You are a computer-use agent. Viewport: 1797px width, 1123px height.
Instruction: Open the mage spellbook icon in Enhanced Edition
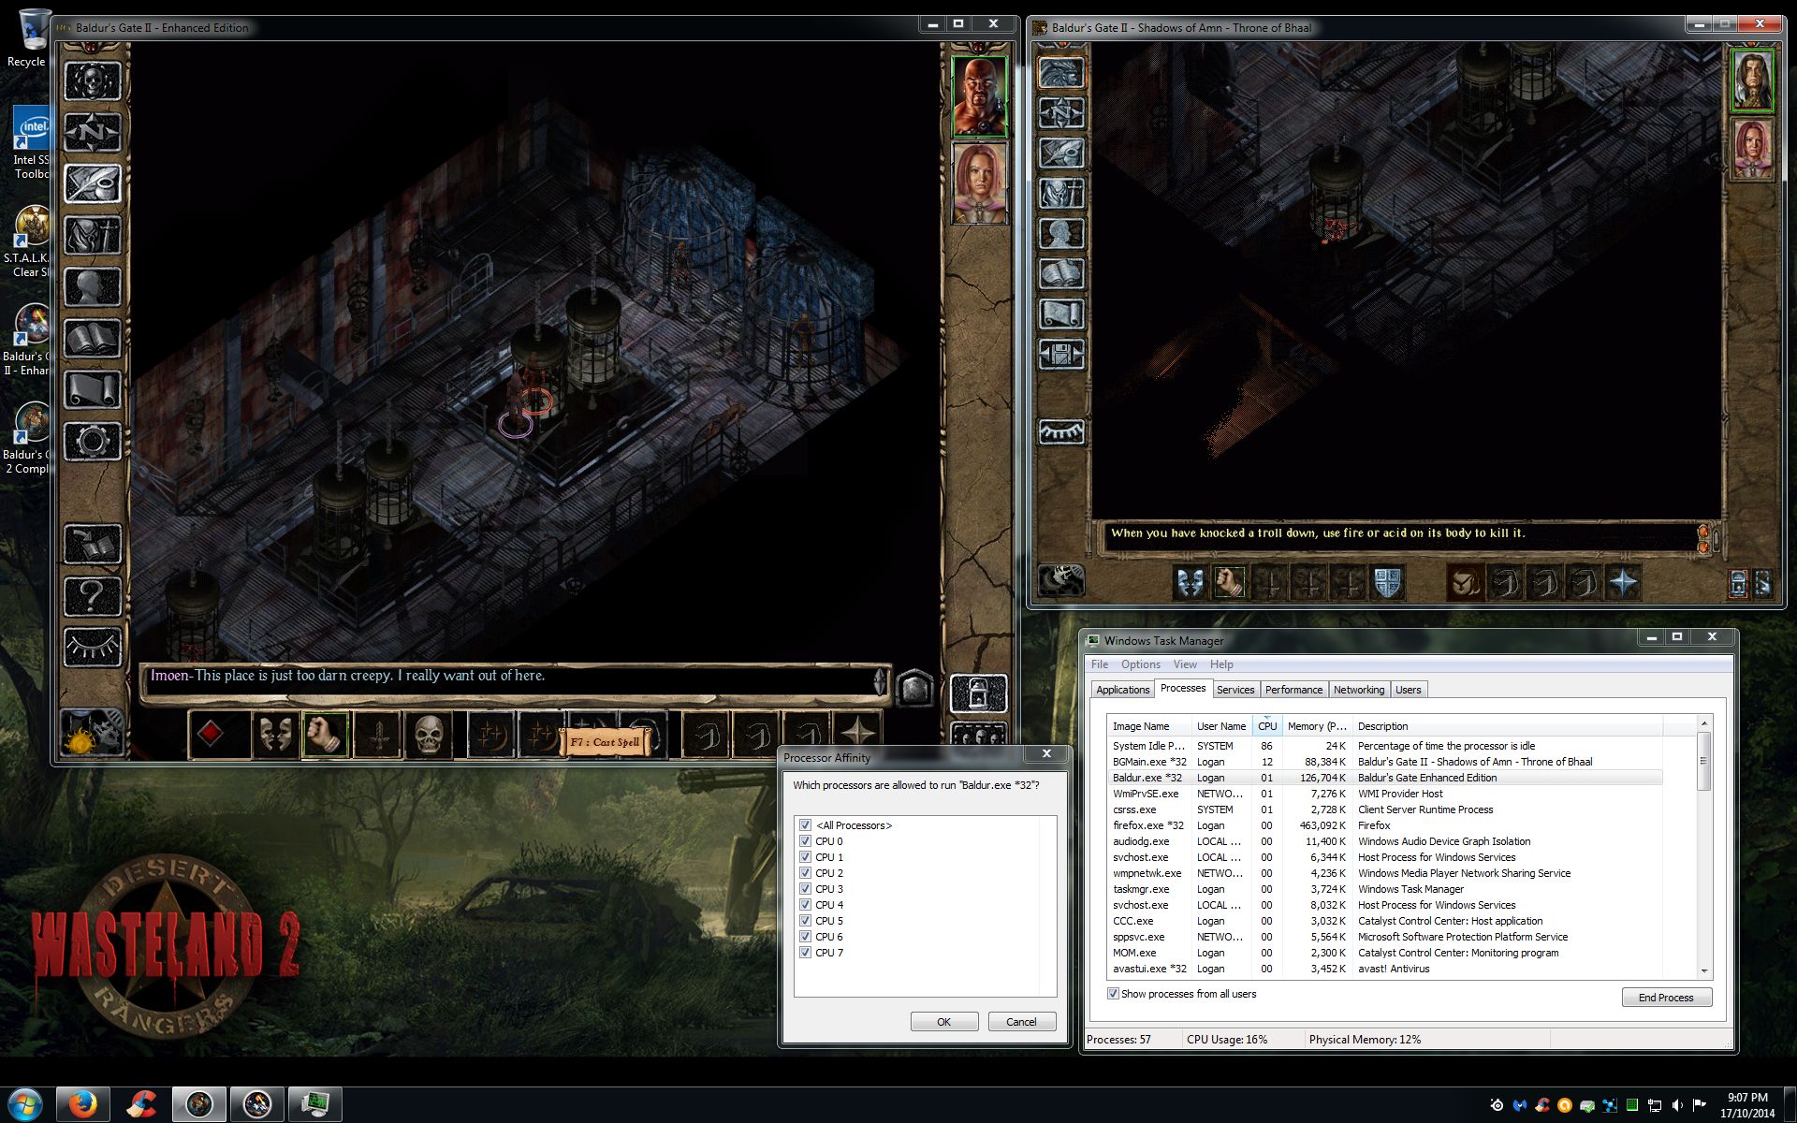pyautogui.click(x=92, y=338)
